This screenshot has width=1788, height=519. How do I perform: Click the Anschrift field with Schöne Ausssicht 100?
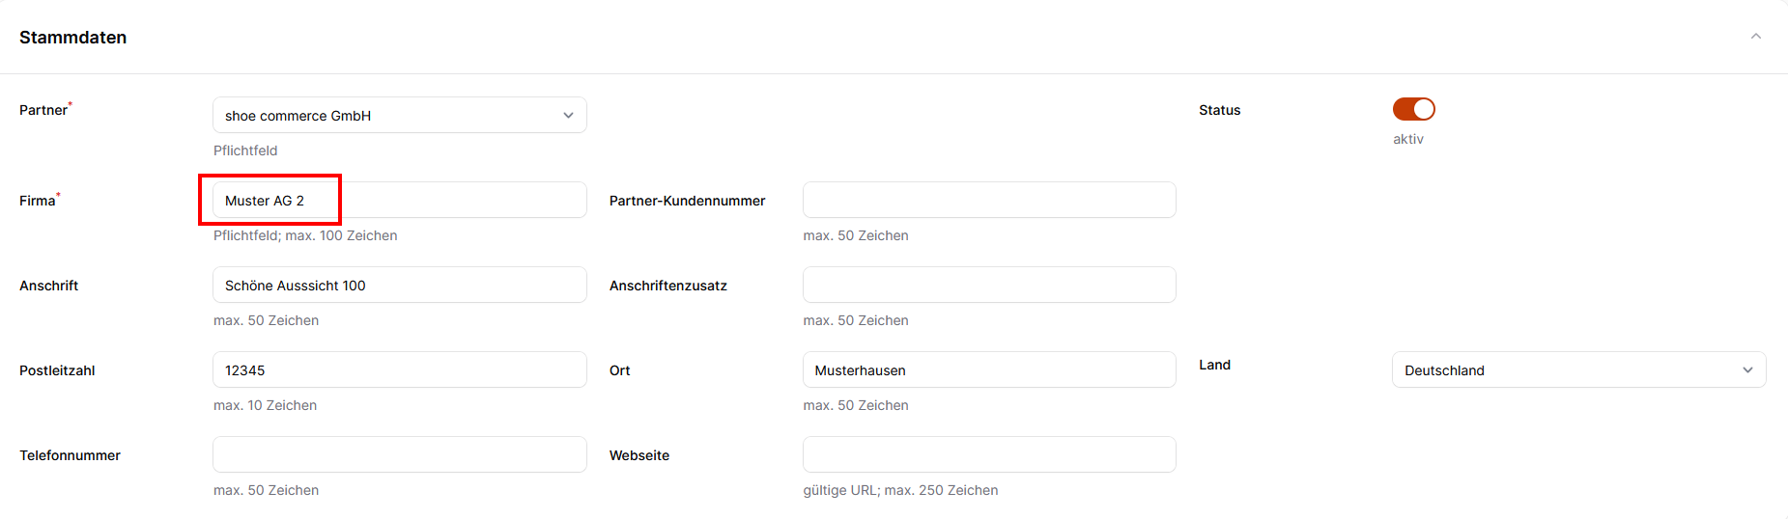(x=399, y=286)
